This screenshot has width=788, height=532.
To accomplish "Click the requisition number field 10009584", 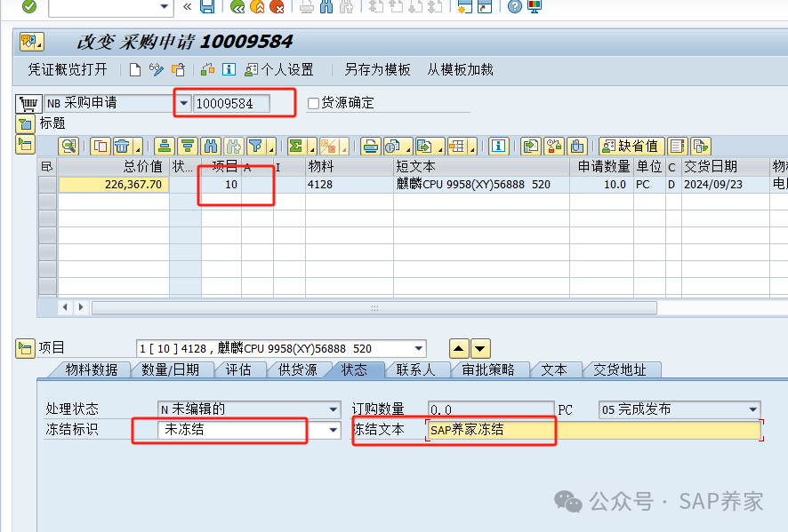I will [231, 103].
